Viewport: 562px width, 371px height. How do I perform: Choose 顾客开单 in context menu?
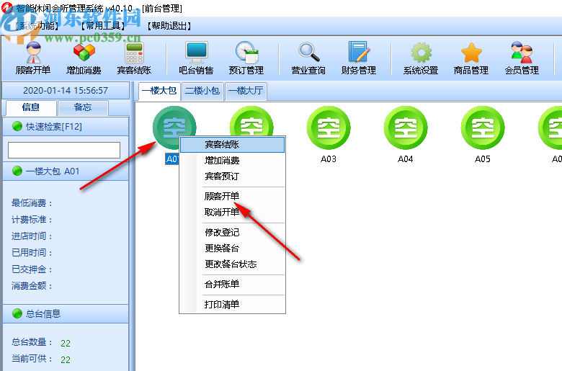click(x=232, y=197)
